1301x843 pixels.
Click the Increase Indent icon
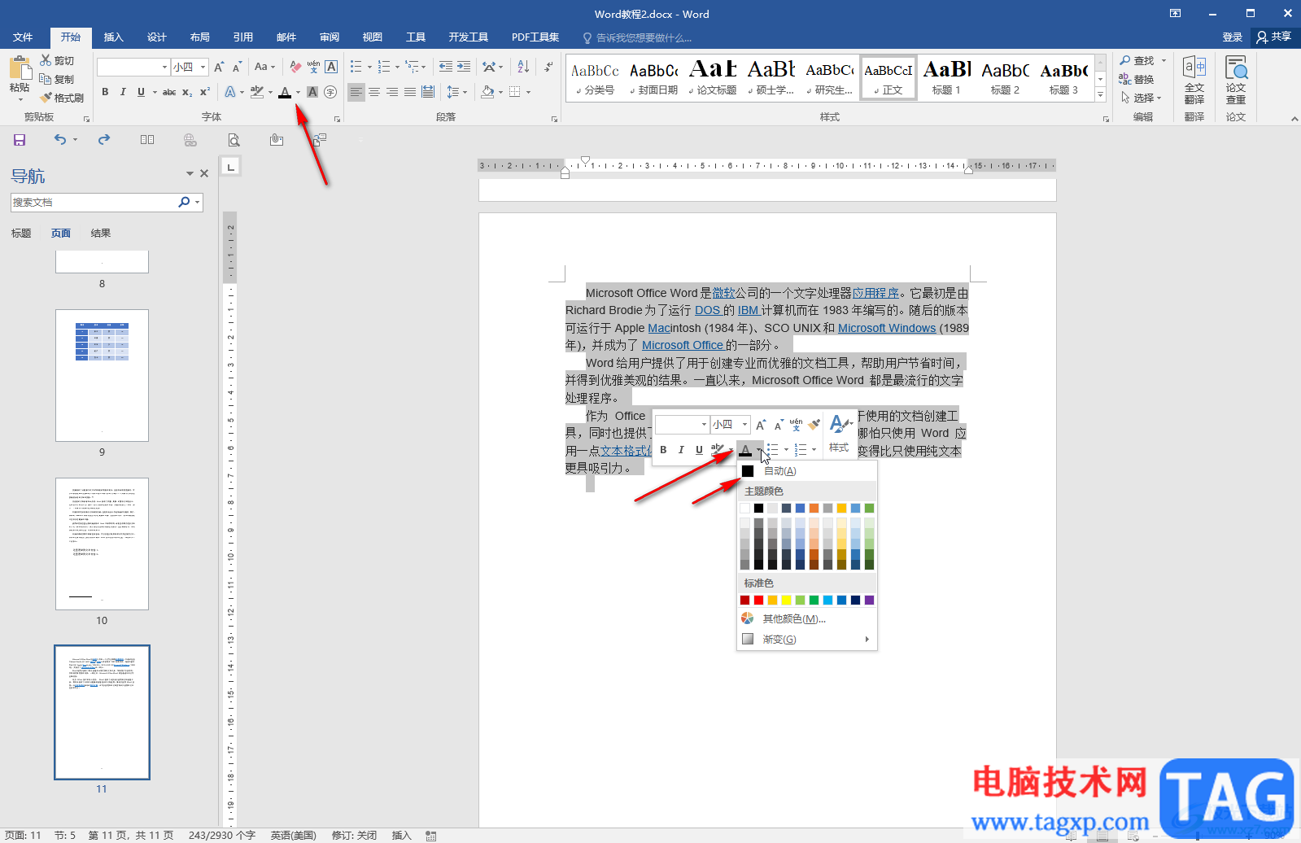click(x=464, y=67)
